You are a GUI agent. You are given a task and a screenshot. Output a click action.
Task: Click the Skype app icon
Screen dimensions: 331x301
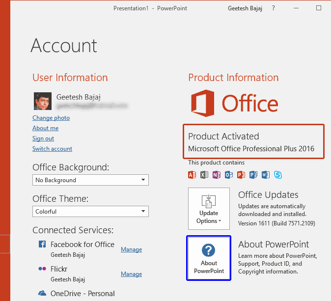278,175
